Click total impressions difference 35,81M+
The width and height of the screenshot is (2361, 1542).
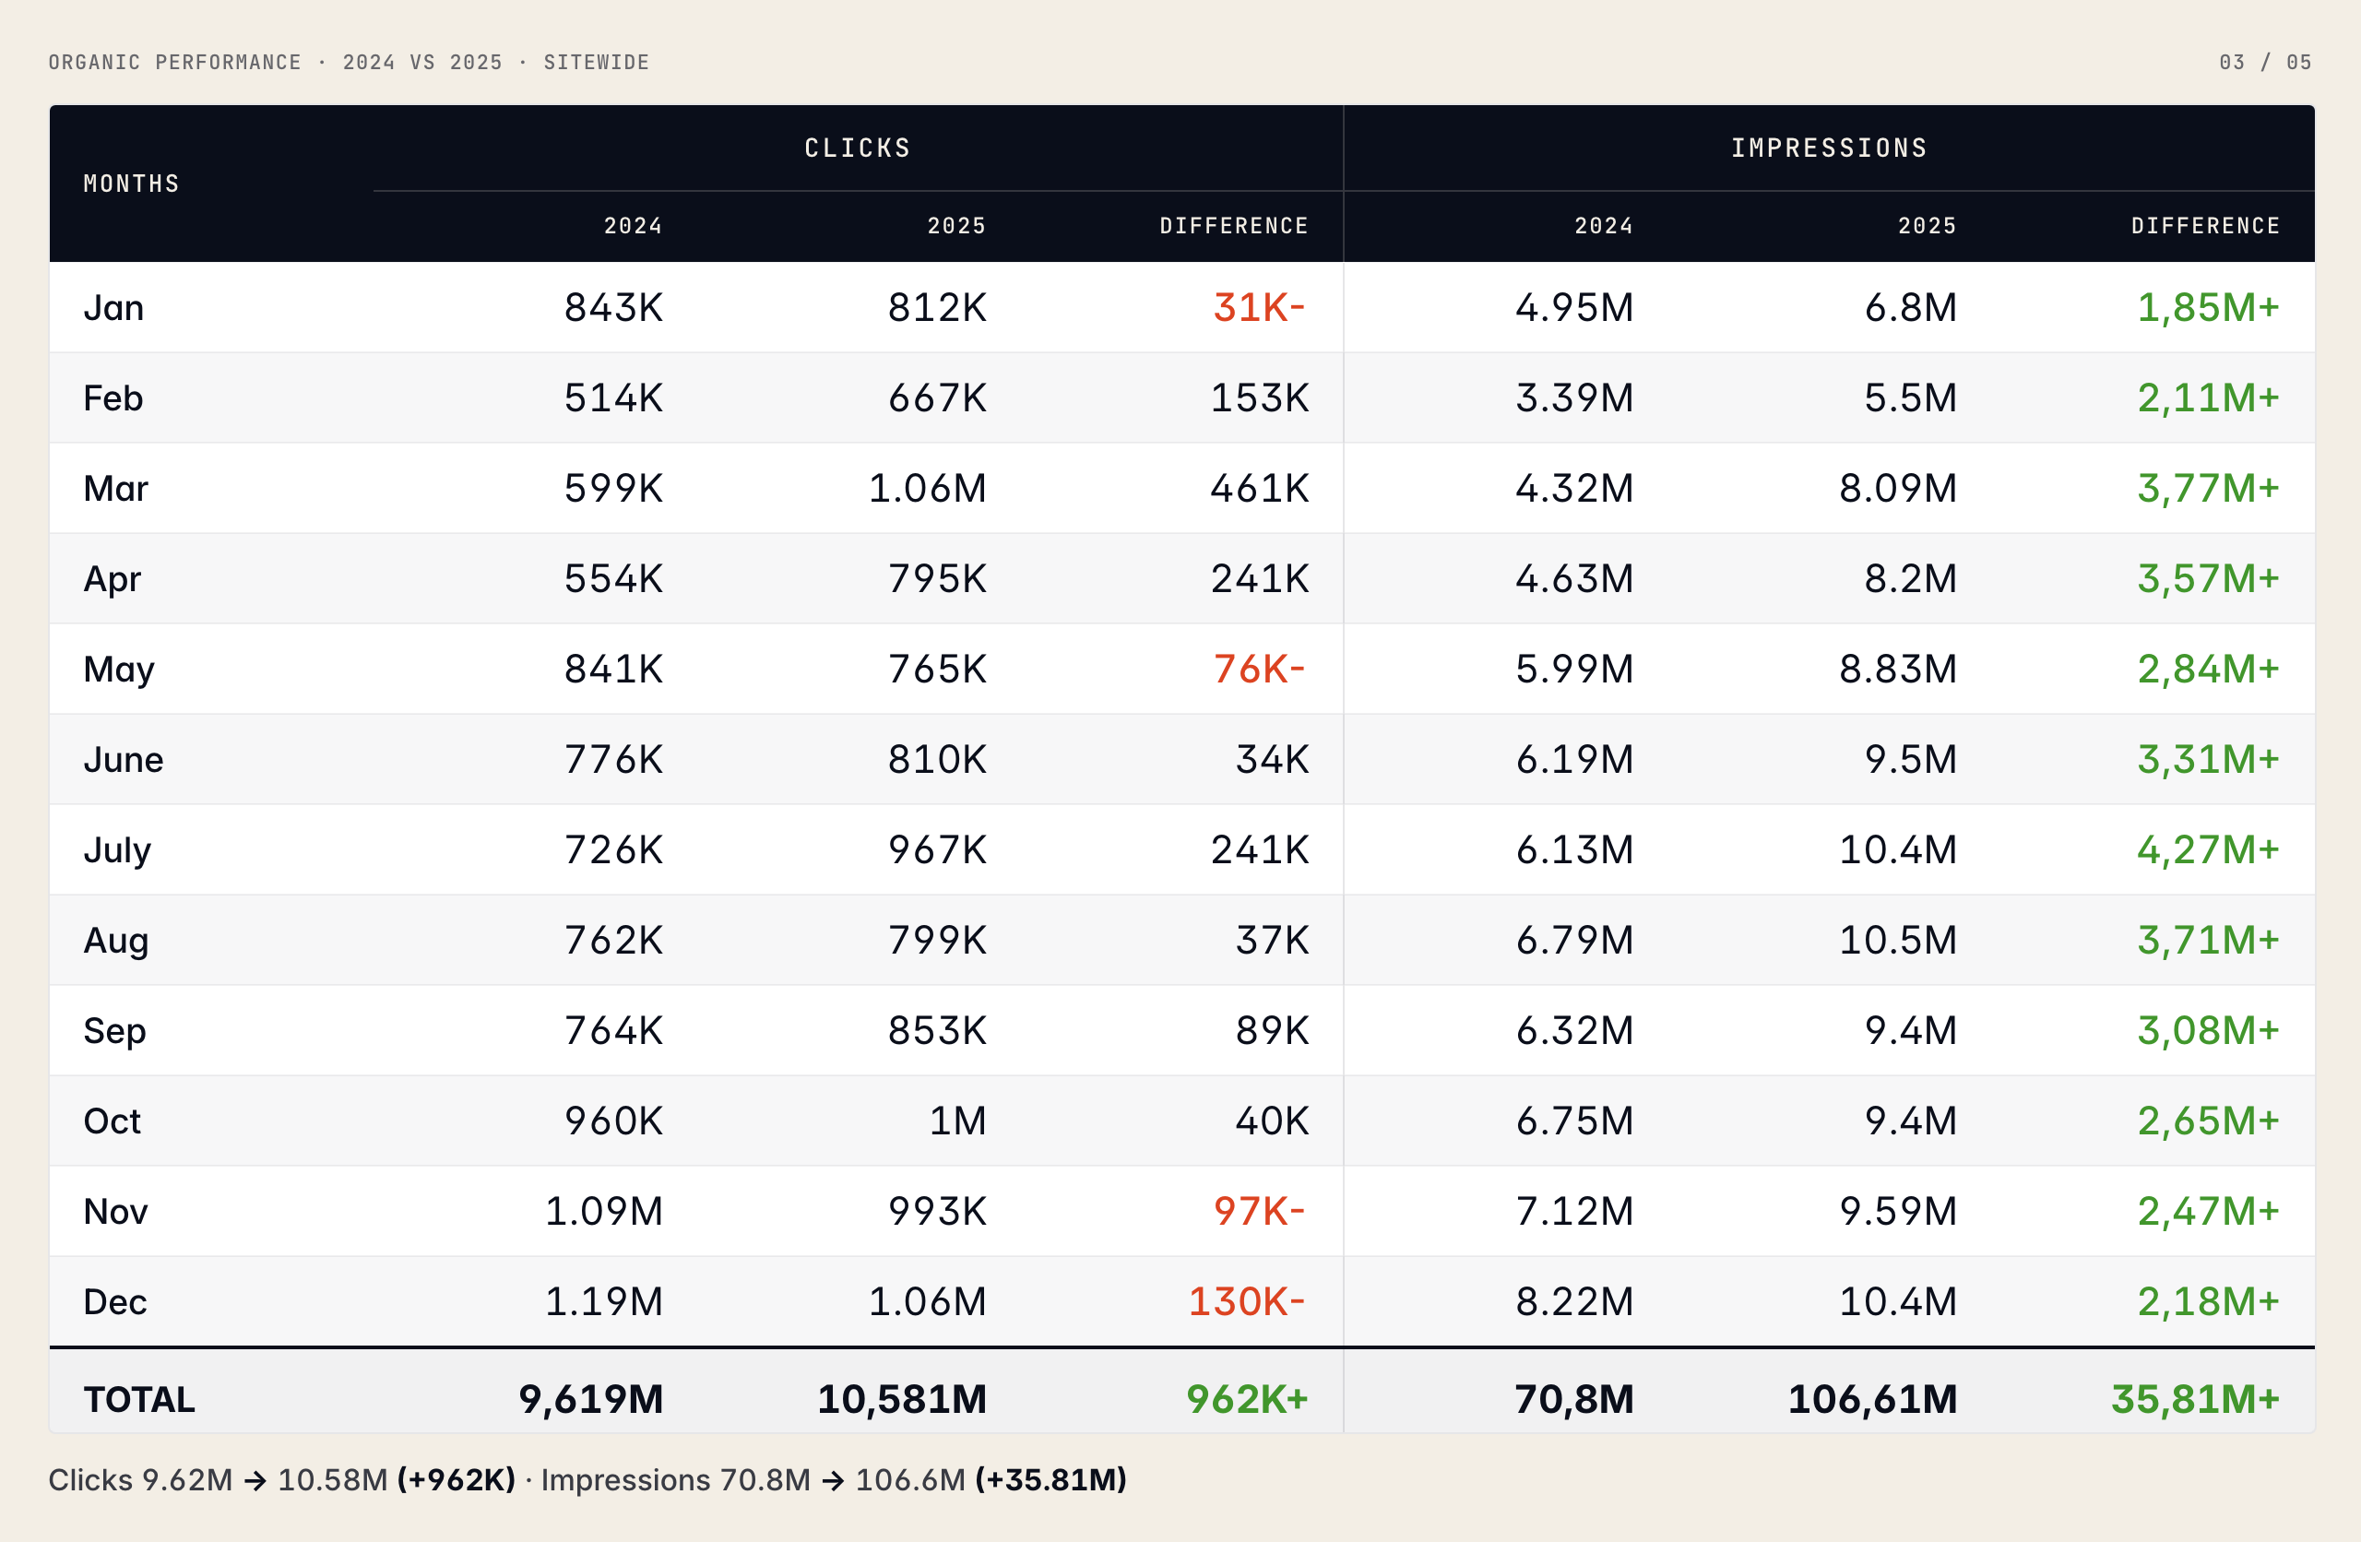tap(2194, 1399)
